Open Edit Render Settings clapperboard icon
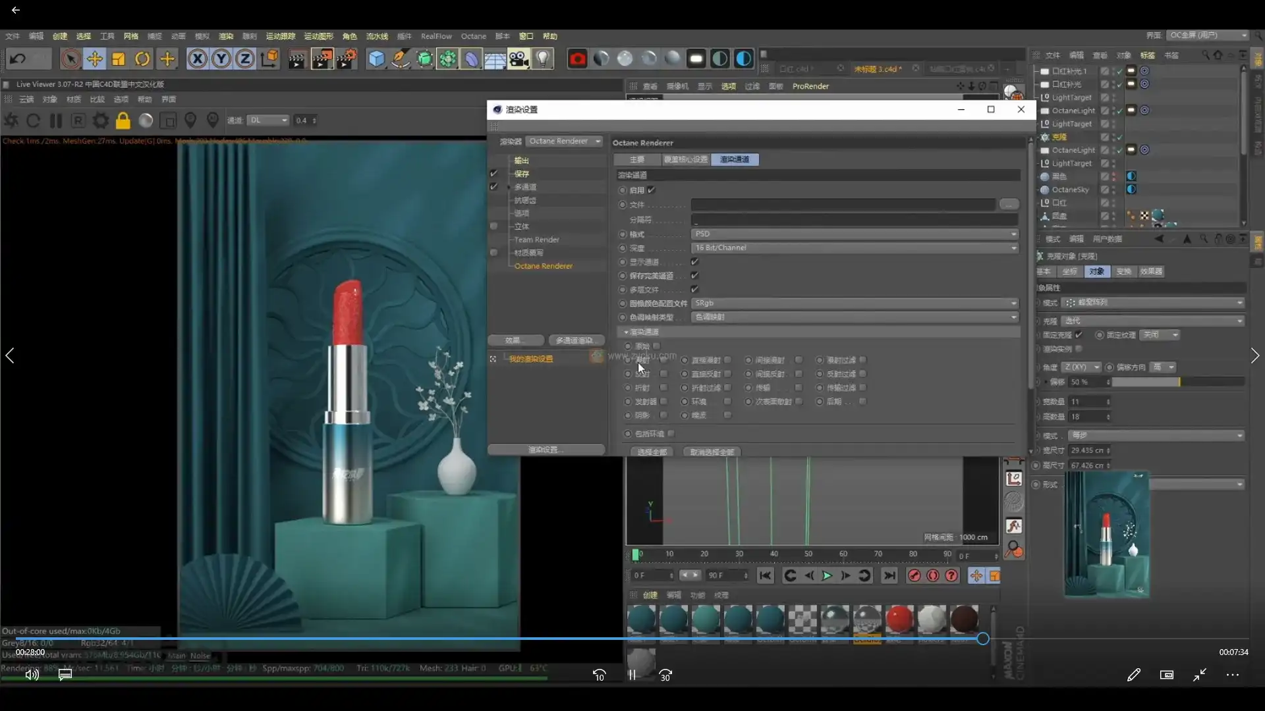Viewport: 1265px width, 711px height. click(x=347, y=59)
